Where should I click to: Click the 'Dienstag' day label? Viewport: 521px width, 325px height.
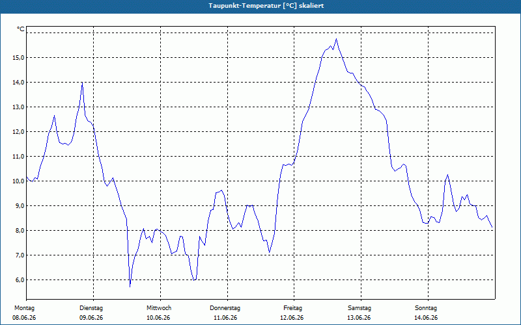[91, 308]
